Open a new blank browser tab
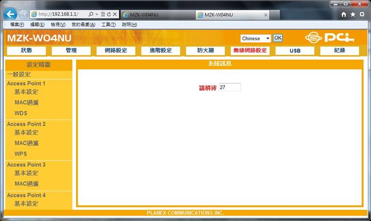This screenshot has height=221, width=371. (x=275, y=15)
